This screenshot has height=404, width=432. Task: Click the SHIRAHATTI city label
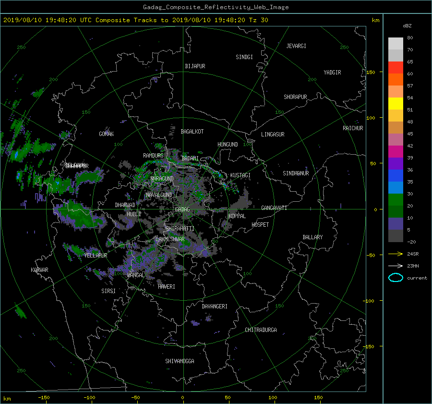tap(180, 228)
